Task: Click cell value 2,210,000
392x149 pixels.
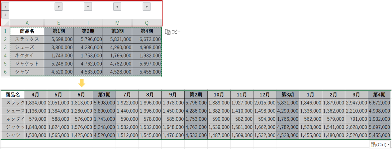Action: [x=356, y=111]
